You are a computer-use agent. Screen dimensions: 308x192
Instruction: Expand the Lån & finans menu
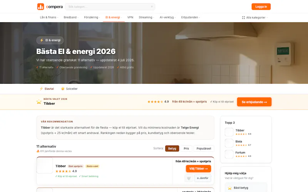pyautogui.click(x=49, y=17)
